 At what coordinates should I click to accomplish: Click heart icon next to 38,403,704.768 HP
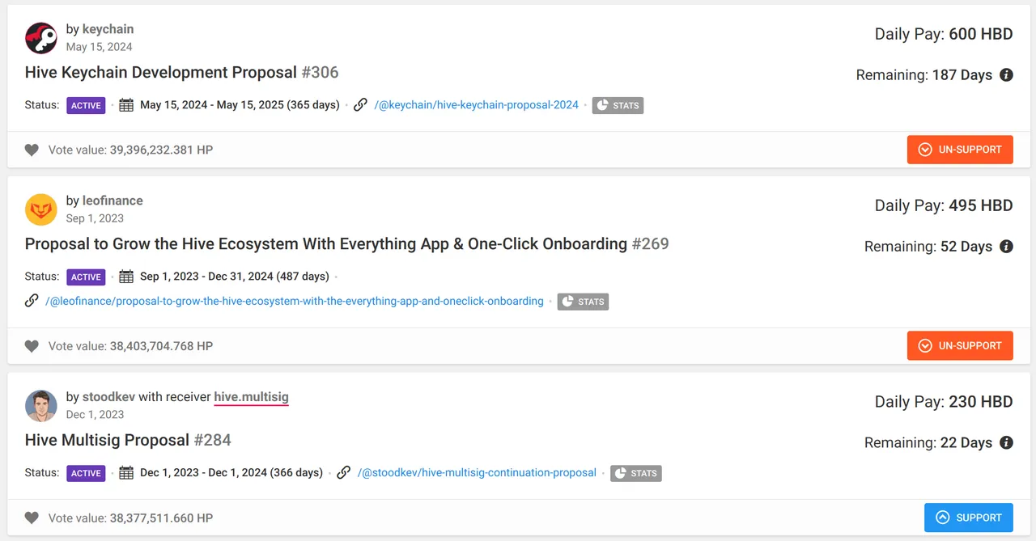32,346
